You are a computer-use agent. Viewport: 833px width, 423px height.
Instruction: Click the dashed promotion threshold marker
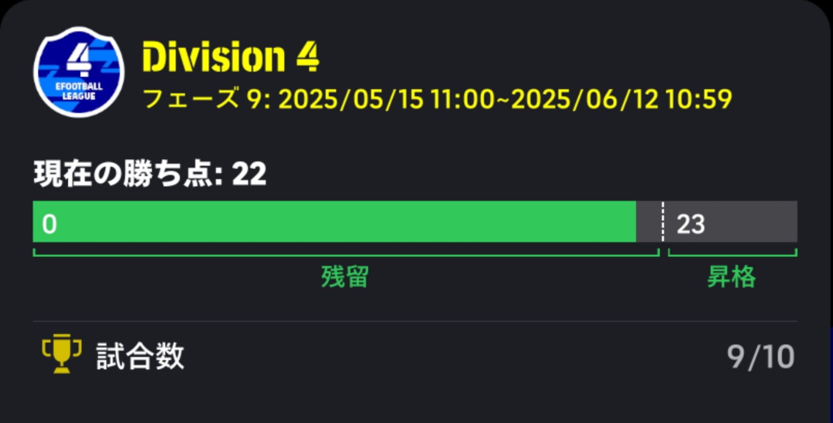pos(662,221)
